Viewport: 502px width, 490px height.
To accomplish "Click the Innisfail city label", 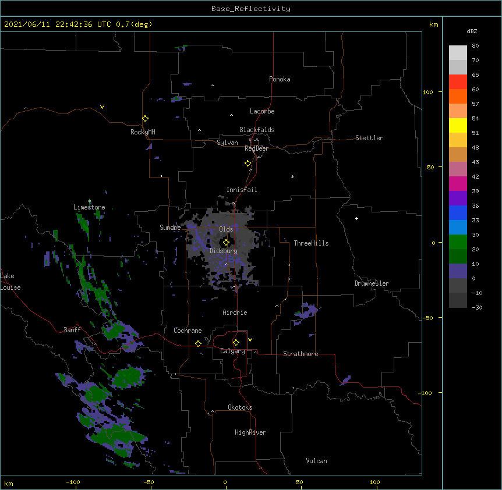I will pyautogui.click(x=242, y=190).
